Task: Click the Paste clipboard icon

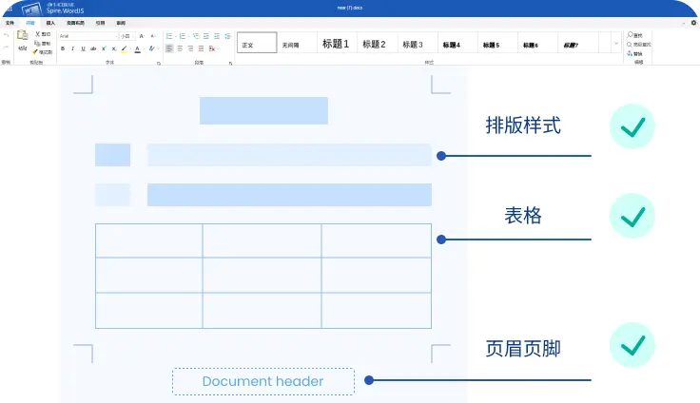Action: coord(22,35)
